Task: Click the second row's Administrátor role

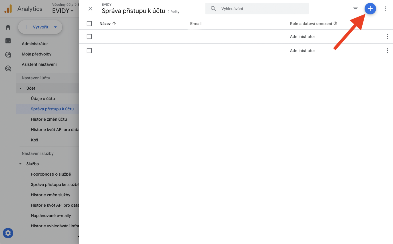Action: coord(302,51)
